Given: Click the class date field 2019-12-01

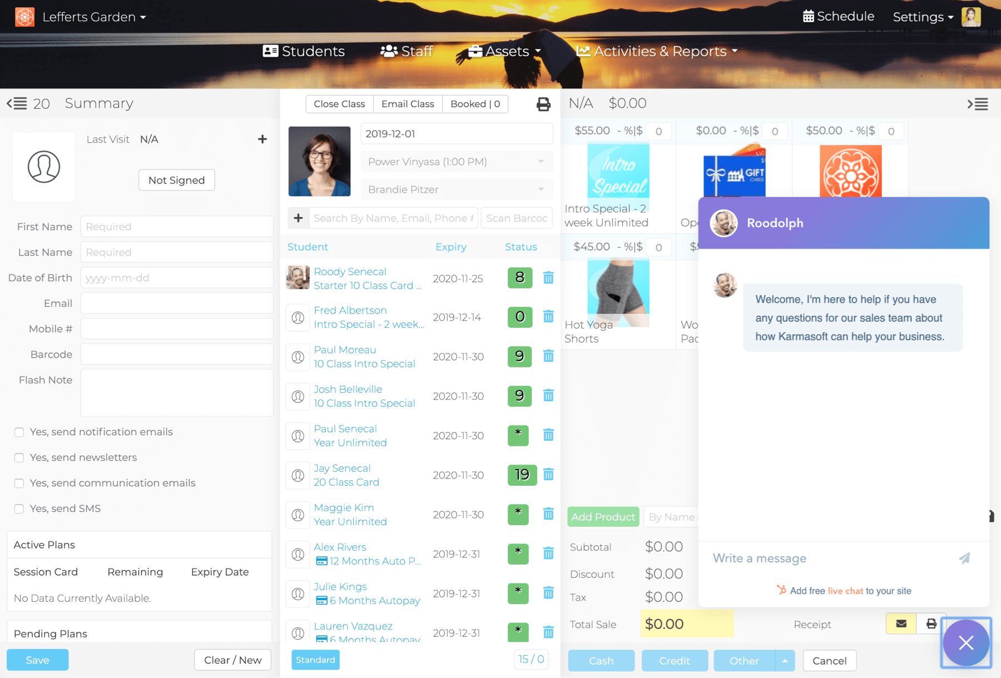Looking at the screenshot, I should tap(457, 134).
